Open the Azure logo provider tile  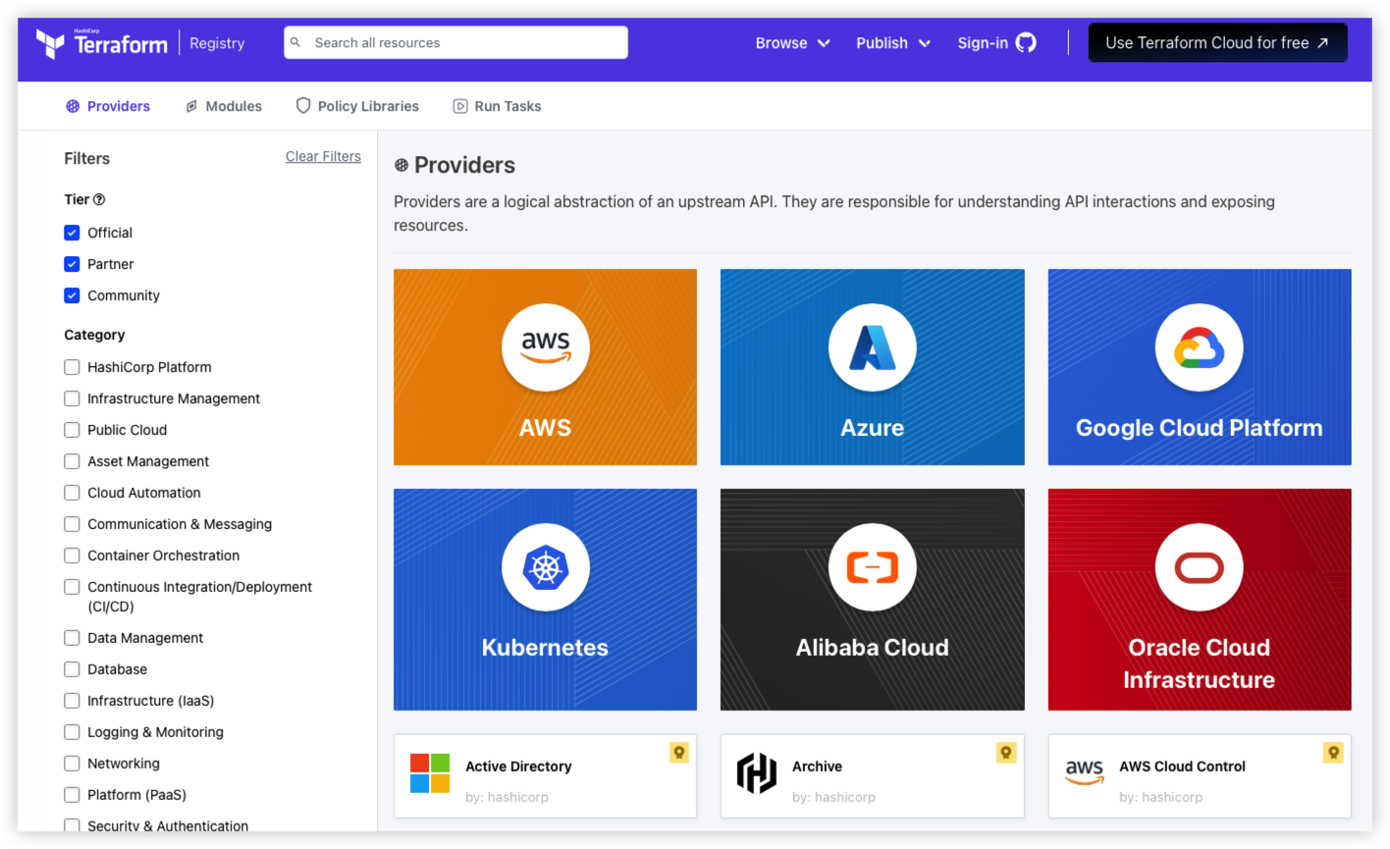coord(872,348)
